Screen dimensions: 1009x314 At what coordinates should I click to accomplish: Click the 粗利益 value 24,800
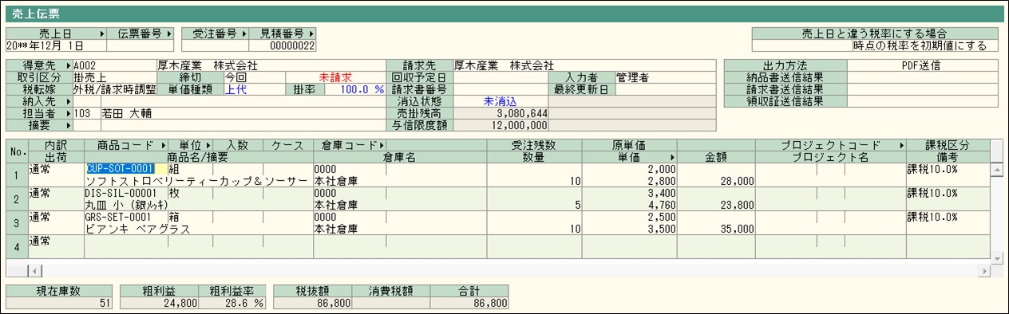point(160,303)
